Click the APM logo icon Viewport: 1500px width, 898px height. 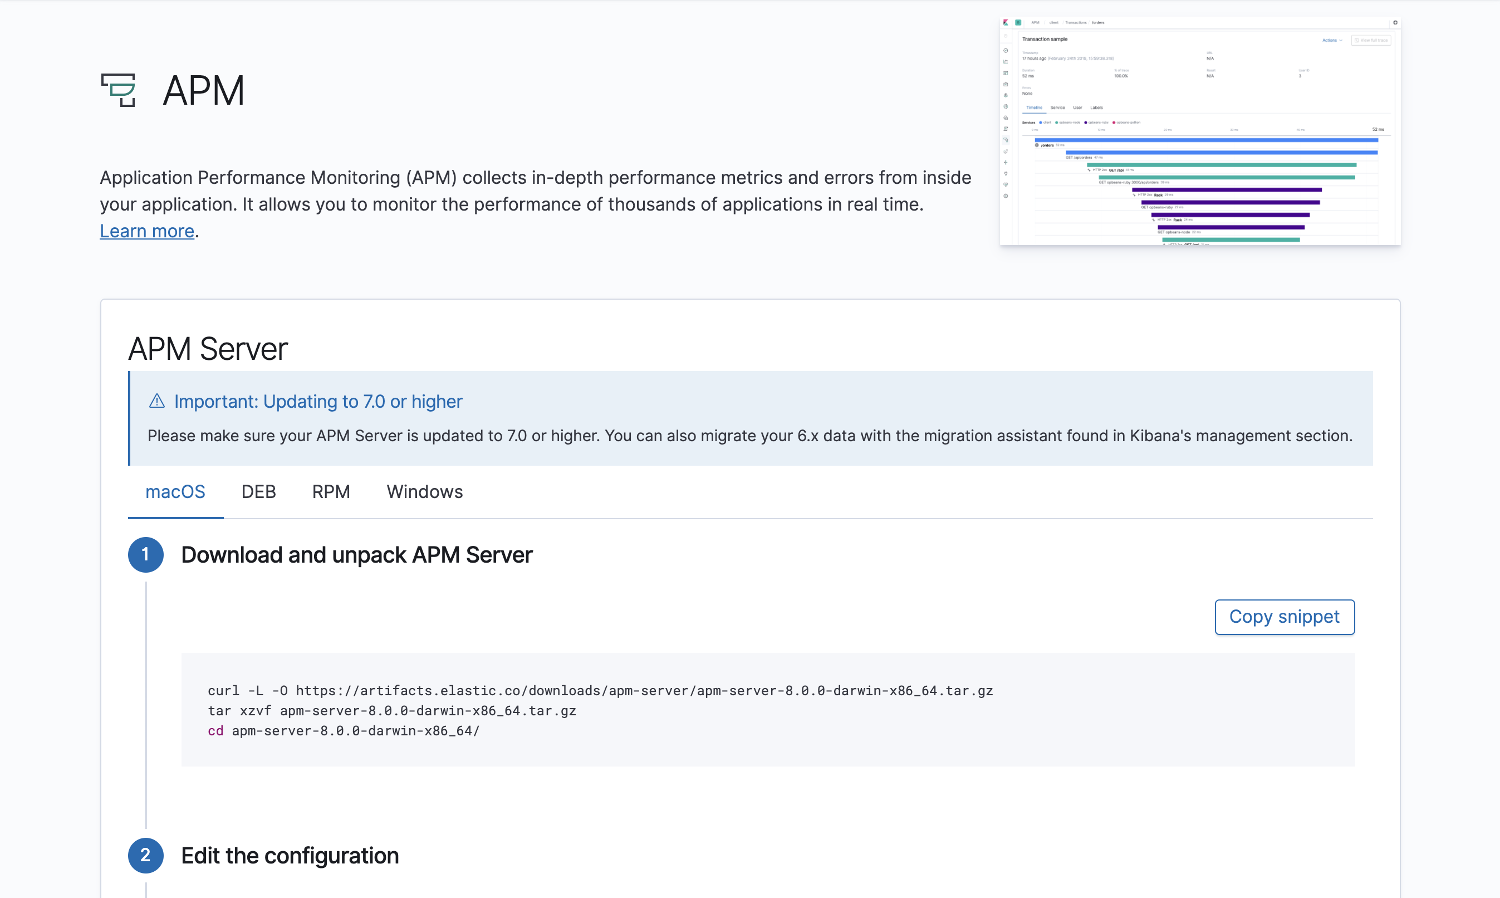[x=119, y=90]
